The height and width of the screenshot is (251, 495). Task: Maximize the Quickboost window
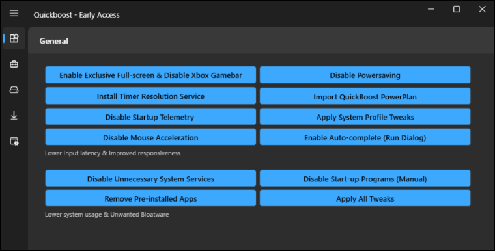tap(457, 9)
